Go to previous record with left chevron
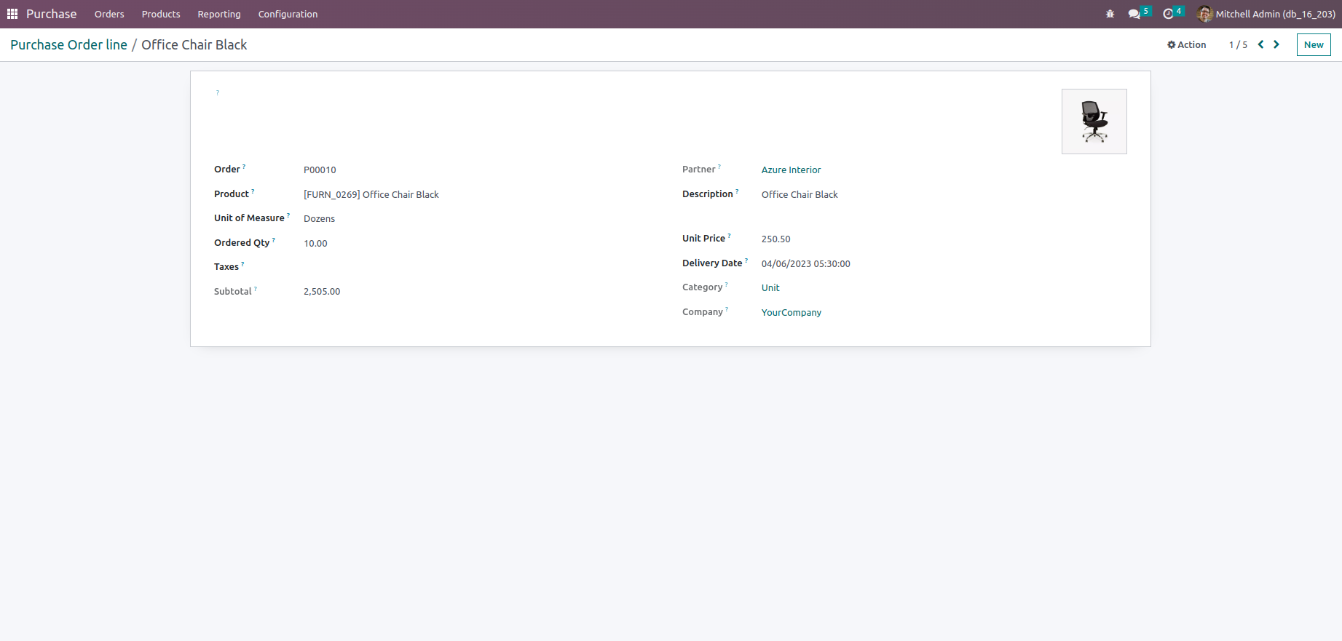Screen dimensions: 1342x641 click(x=1260, y=44)
